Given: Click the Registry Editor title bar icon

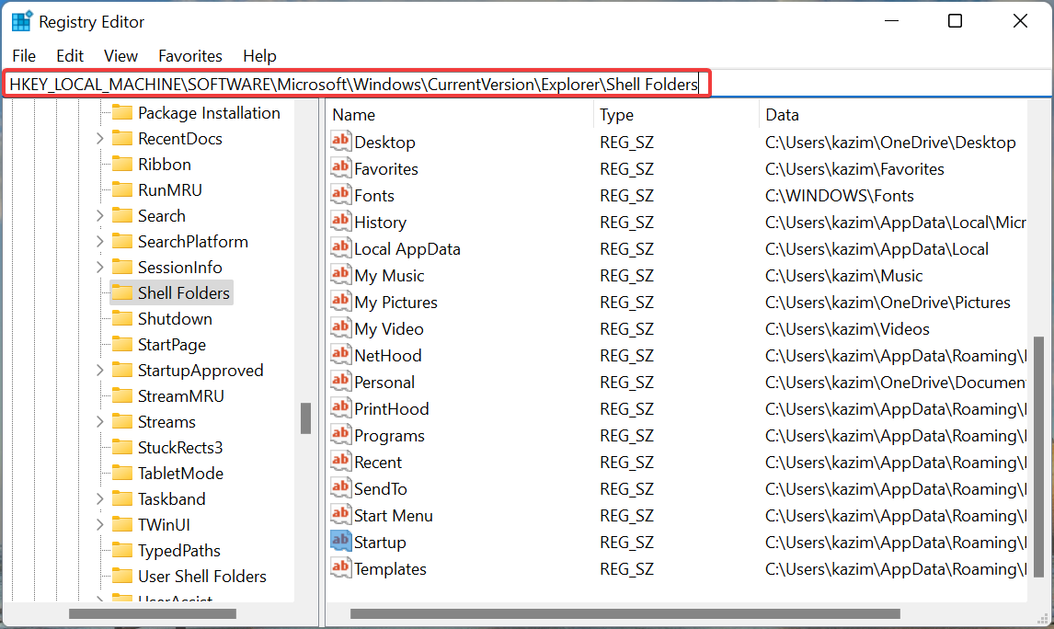Looking at the screenshot, I should pos(21,21).
